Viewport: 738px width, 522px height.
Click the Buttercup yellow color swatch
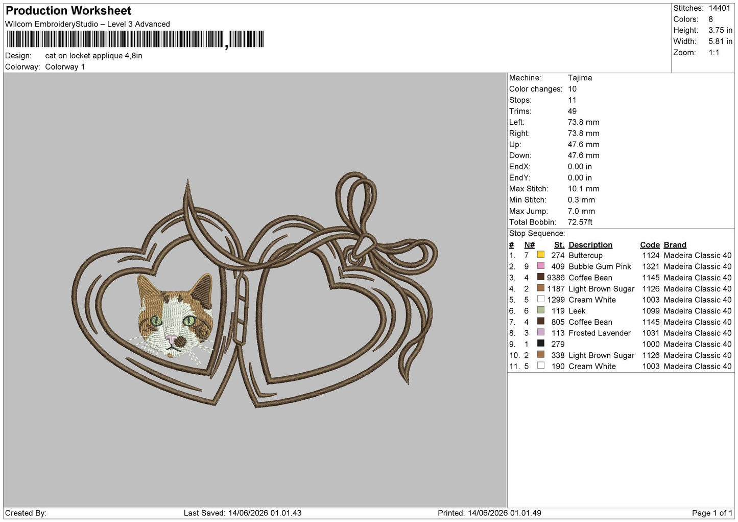click(540, 255)
